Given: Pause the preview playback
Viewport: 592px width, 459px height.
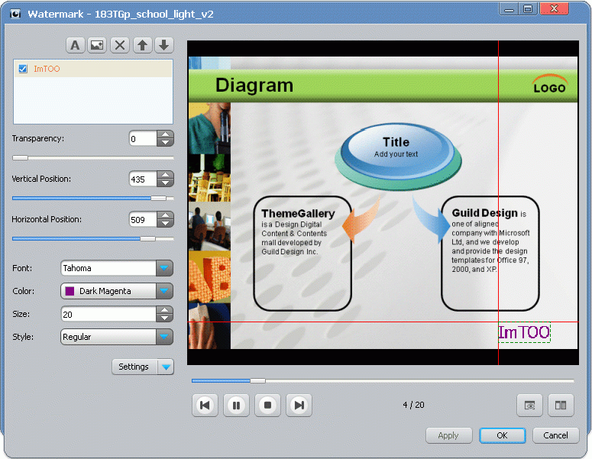Looking at the screenshot, I should [x=236, y=405].
